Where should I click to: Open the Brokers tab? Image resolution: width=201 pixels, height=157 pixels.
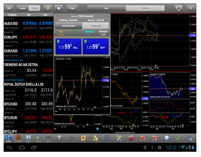coord(28,138)
